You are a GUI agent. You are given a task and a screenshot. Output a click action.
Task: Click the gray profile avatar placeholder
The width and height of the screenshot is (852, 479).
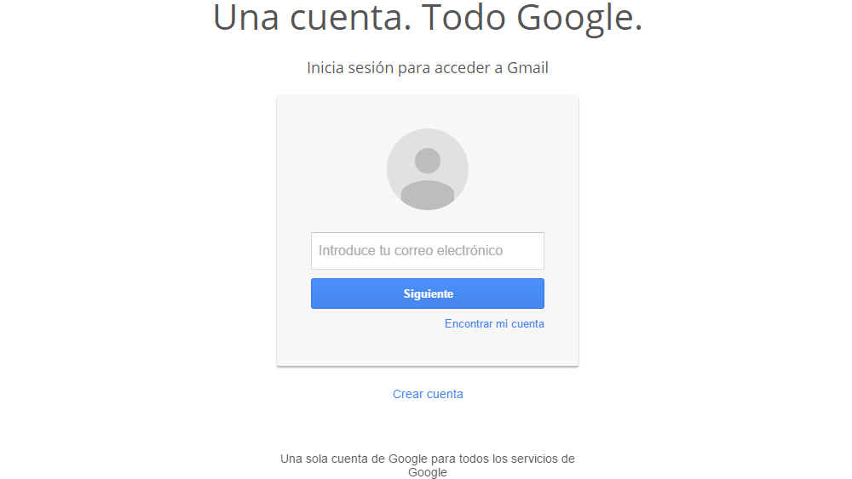coord(427,169)
